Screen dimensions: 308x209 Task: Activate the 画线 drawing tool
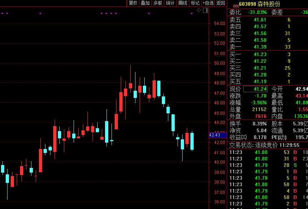(x=183, y=3)
